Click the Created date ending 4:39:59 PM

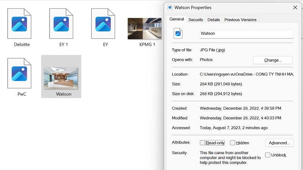[241, 108]
